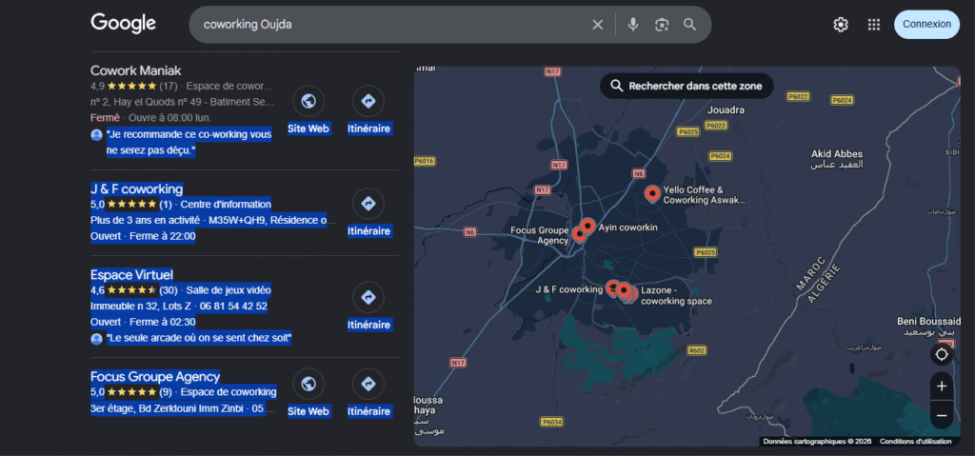Click "Ouvert · Ferme à 02:30" text
The height and width of the screenshot is (456, 975).
tap(143, 322)
